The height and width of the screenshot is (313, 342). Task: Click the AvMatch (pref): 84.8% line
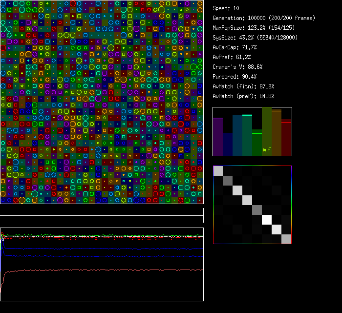pos(243,96)
